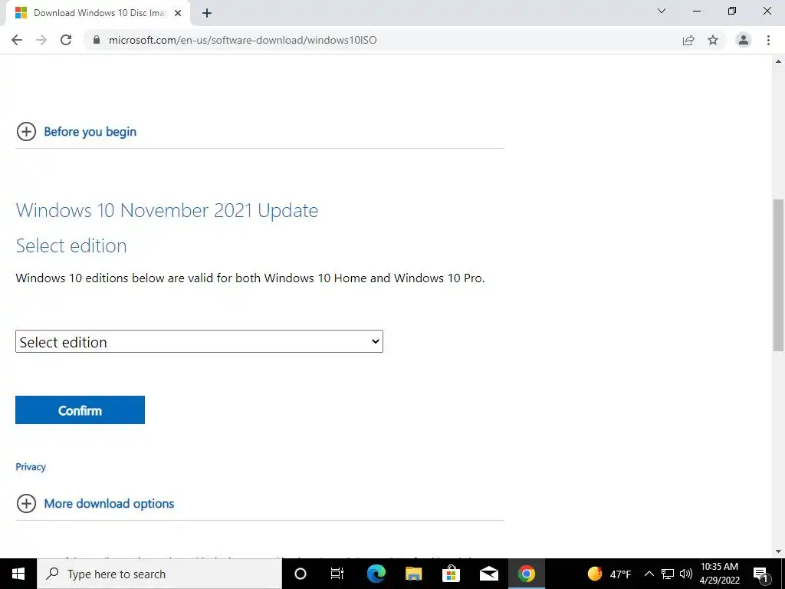Open the Privacy link
Image resolution: width=785 pixels, height=589 pixels.
coord(31,467)
